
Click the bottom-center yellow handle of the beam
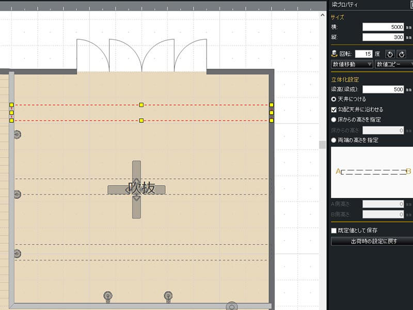(141, 120)
